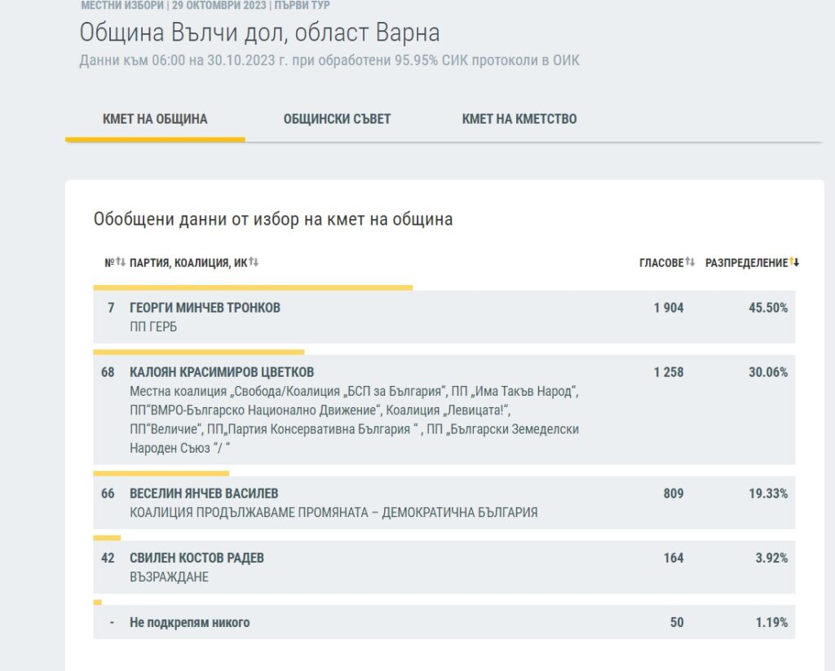835x671 pixels.
Task: Click the ПП ГЕРБ party label
Action: coord(153,327)
